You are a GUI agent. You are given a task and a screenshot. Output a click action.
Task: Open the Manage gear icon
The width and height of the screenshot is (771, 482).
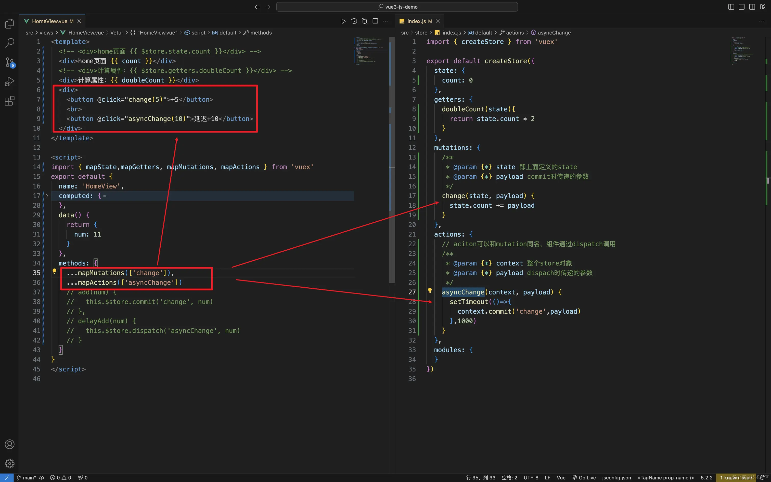pos(10,463)
